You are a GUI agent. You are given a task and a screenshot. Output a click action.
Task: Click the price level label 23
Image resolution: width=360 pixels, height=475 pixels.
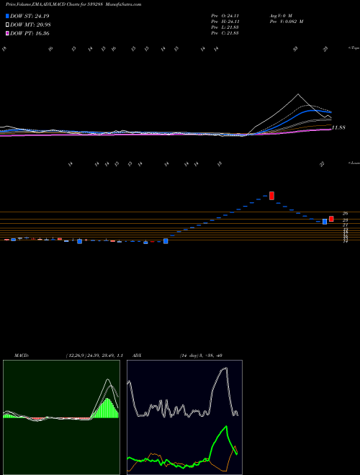[x=345, y=220]
